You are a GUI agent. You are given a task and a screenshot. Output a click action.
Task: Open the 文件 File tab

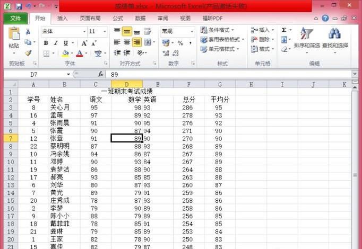pos(16,18)
